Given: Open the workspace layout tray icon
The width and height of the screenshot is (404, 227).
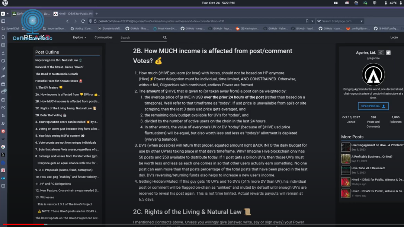Looking at the screenshot, I should point(336,3).
